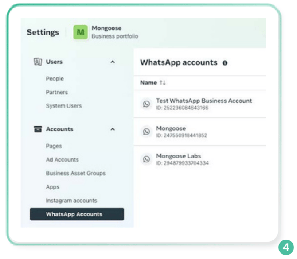Open Business Asset Groups

click(x=76, y=174)
